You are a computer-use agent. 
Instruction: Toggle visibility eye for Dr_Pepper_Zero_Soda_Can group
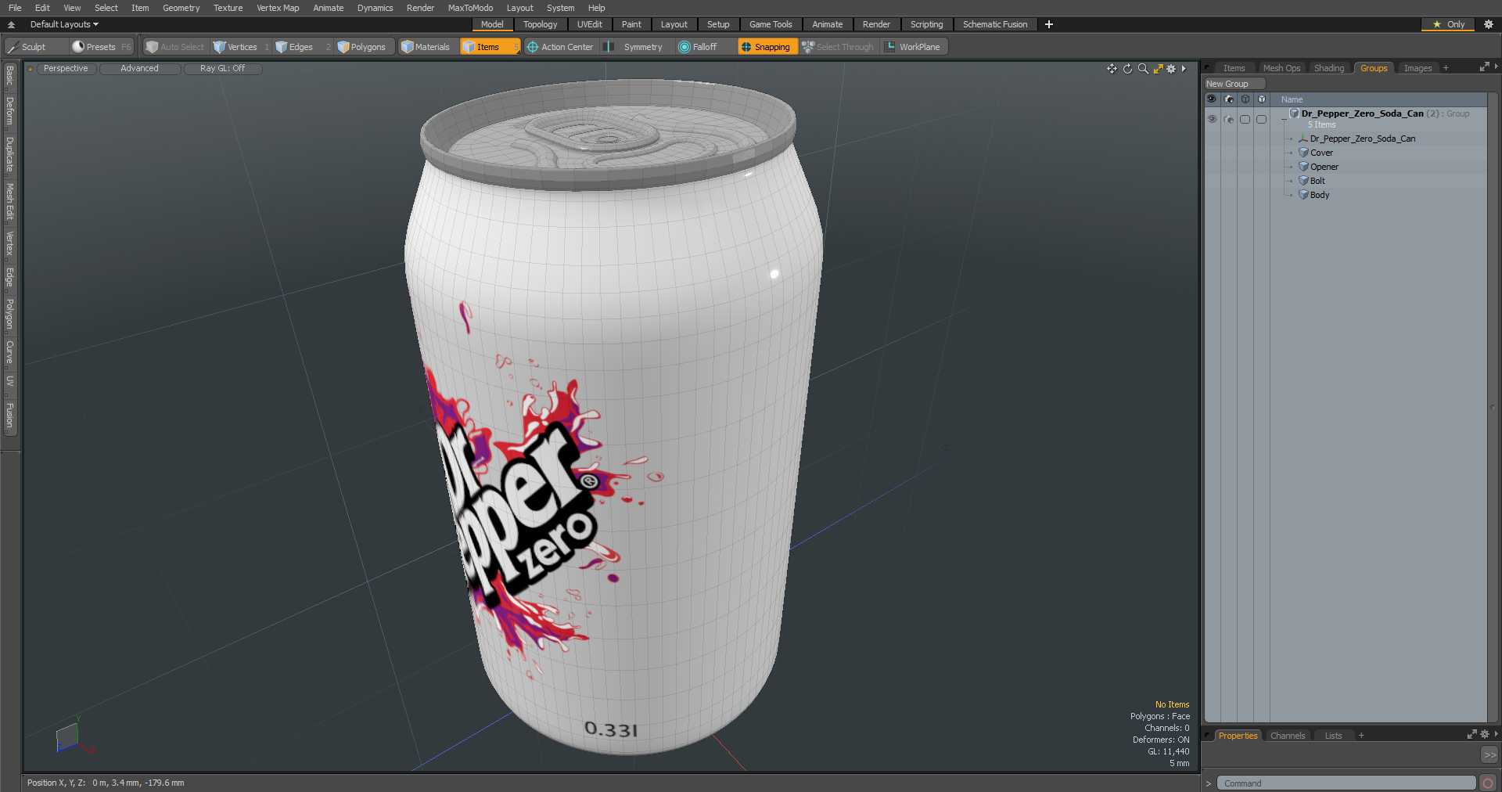click(1212, 119)
